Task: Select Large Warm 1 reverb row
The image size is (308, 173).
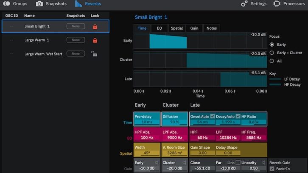Action: pos(55,40)
